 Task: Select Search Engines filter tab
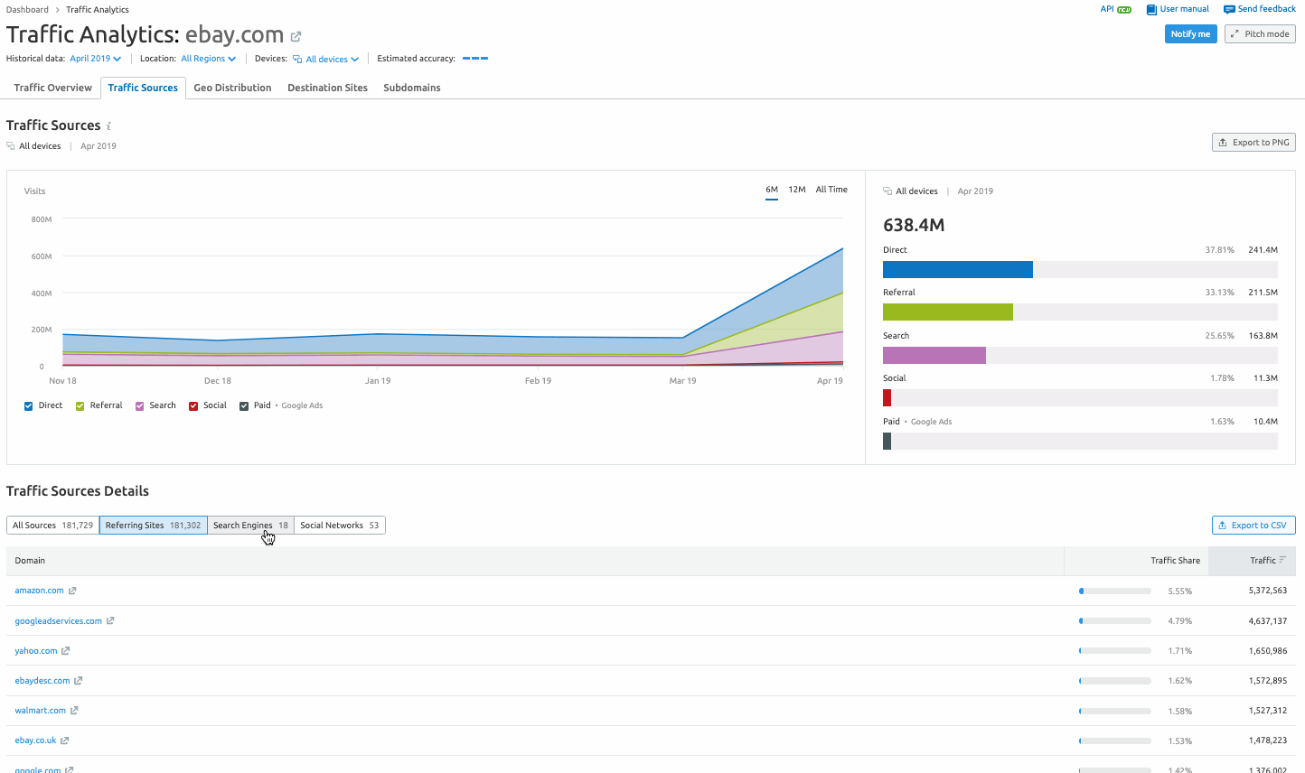coord(250,526)
